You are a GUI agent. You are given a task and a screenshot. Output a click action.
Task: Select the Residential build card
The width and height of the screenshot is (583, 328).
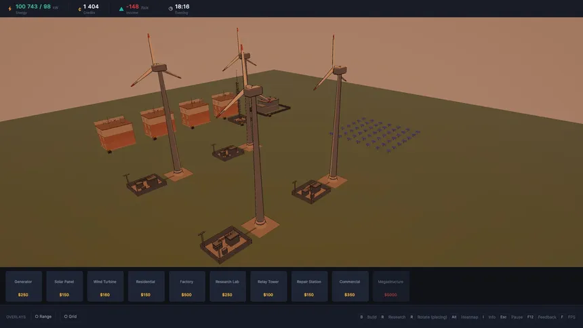point(146,287)
